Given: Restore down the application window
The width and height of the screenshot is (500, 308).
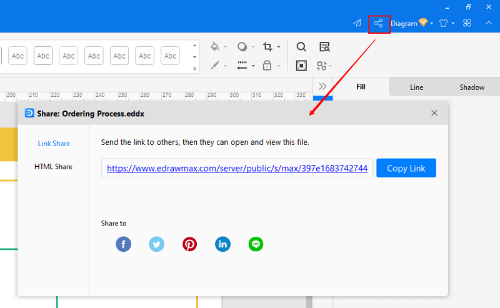Looking at the screenshot, I should [468, 7].
